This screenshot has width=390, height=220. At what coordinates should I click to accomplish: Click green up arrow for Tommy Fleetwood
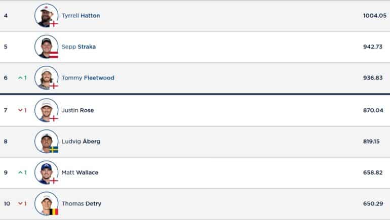click(20, 78)
